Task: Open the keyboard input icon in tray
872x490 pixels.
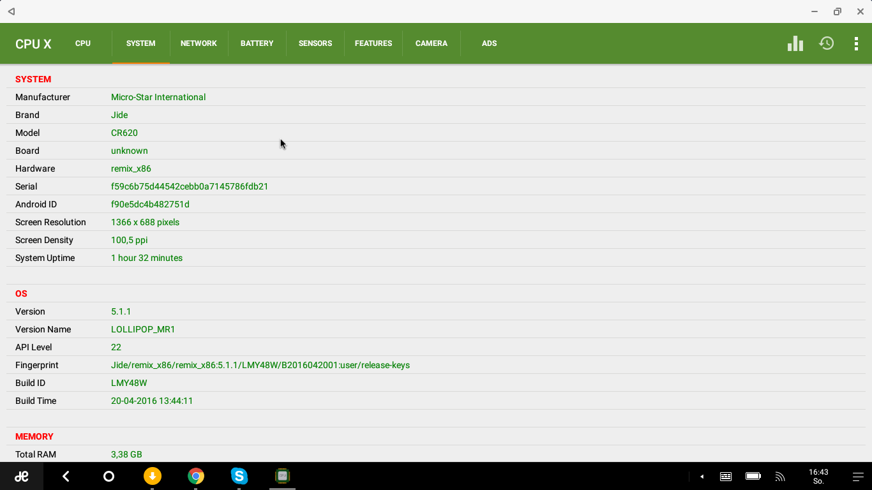Action: [726, 477]
